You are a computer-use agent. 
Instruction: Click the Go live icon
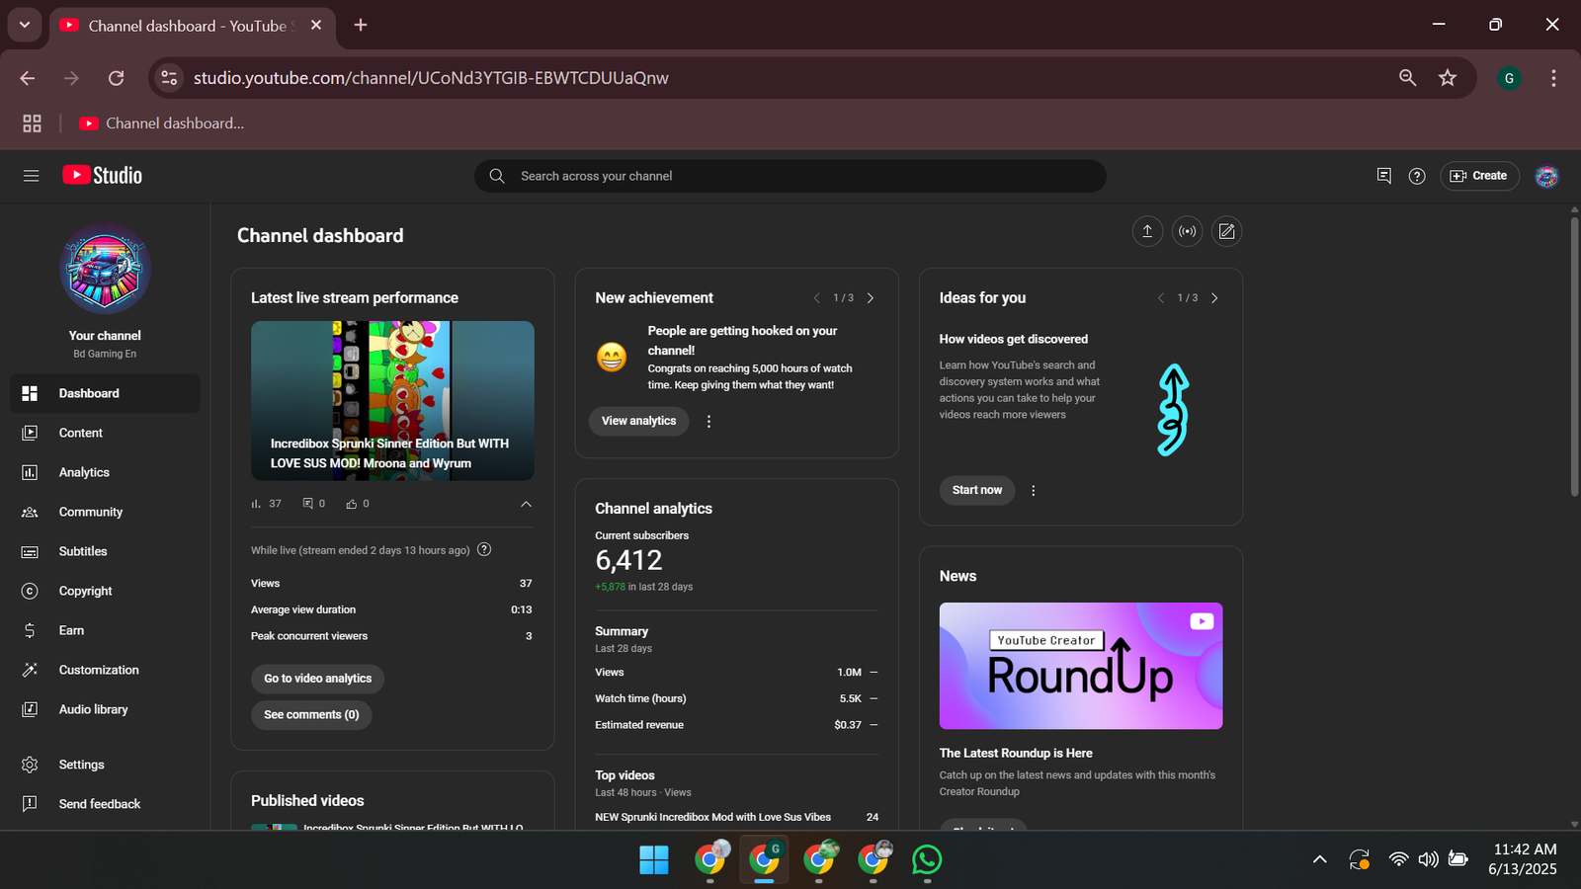tap(1187, 231)
